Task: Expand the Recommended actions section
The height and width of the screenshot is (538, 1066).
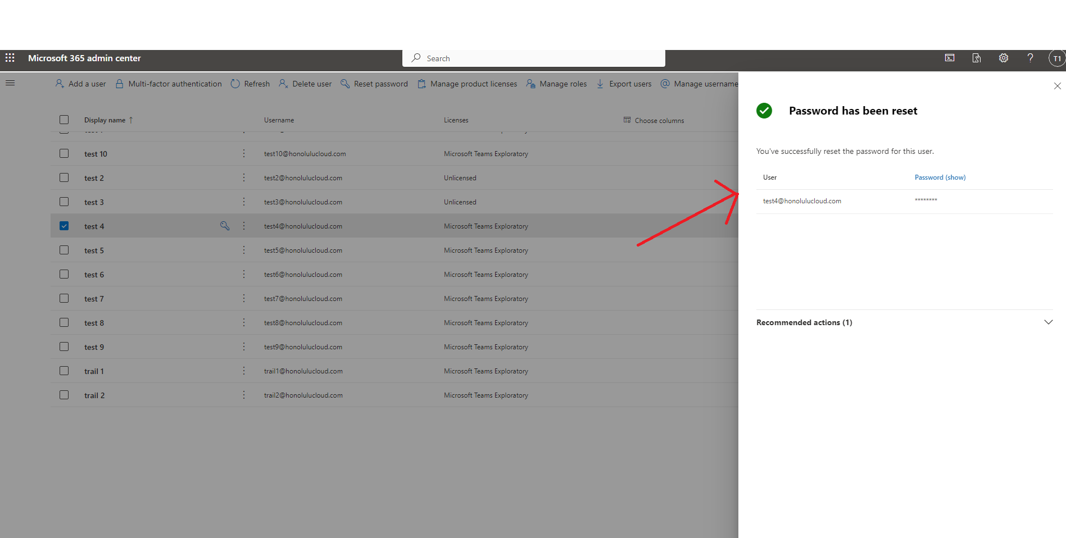Action: [1048, 322]
